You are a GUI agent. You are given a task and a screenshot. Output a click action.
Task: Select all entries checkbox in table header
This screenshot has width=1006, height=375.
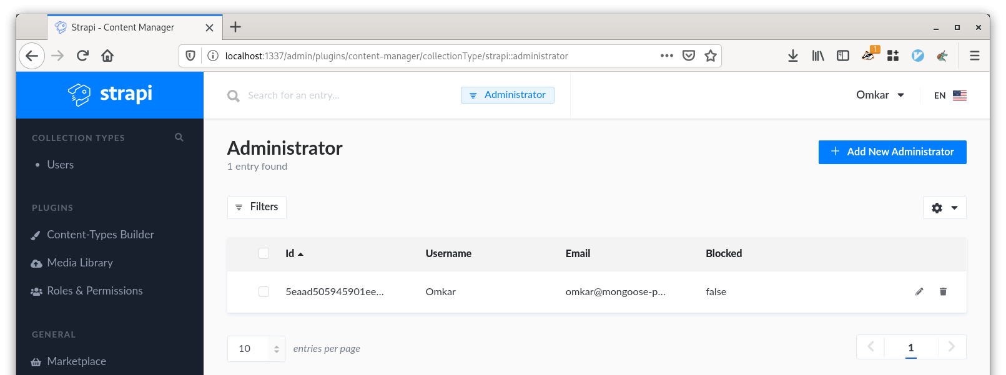click(x=264, y=253)
